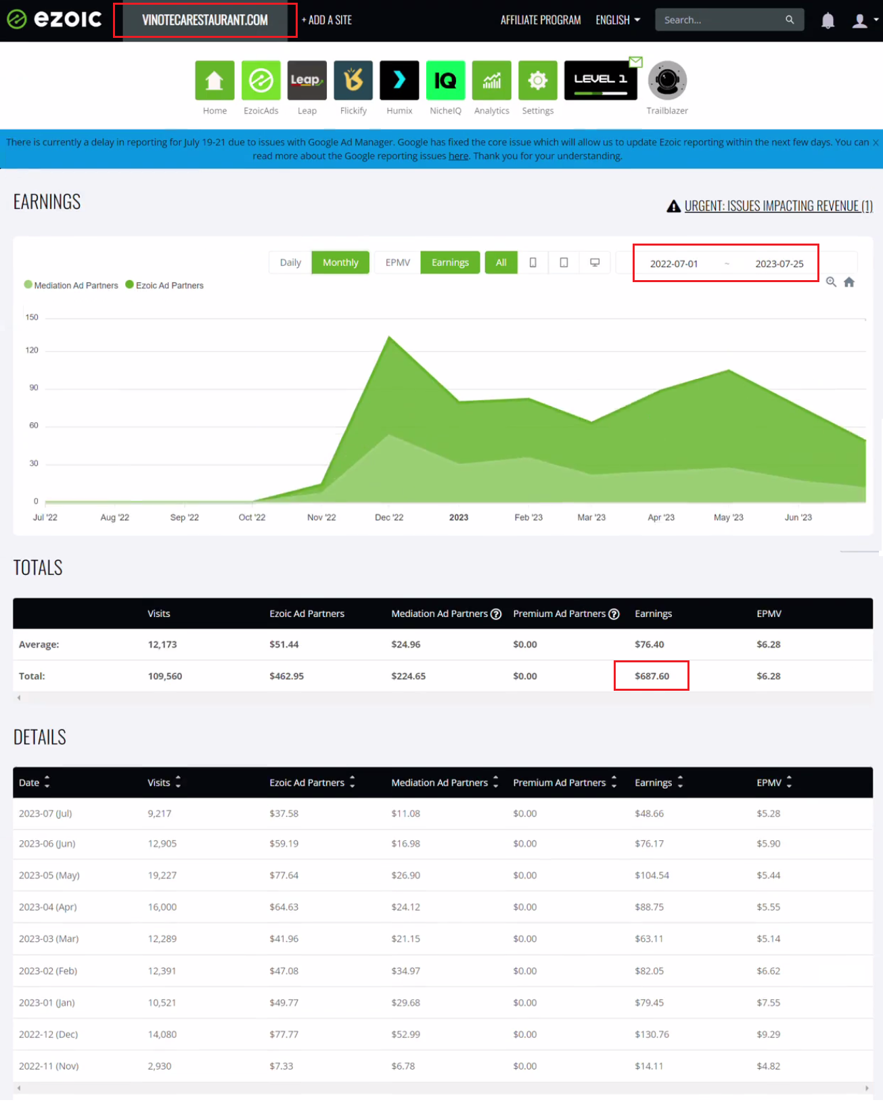Click the 2022-12 (Dec) row date
883x1117 pixels.
click(x=48, y=1034)
